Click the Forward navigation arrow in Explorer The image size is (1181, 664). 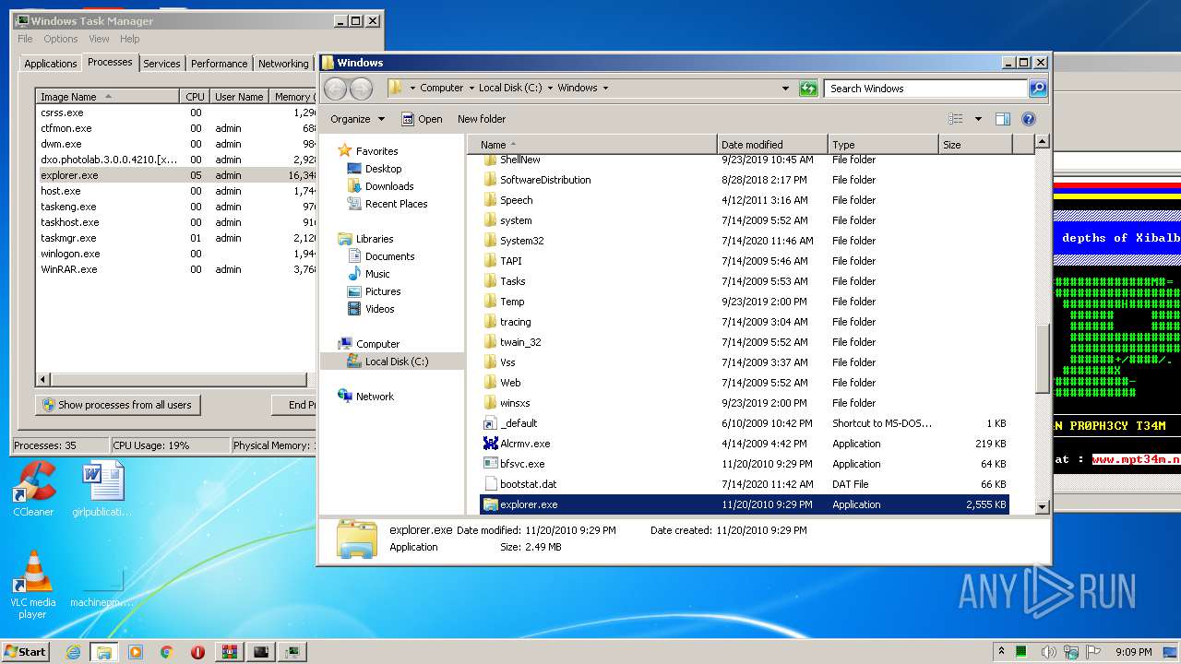click(x=362, y=89)
